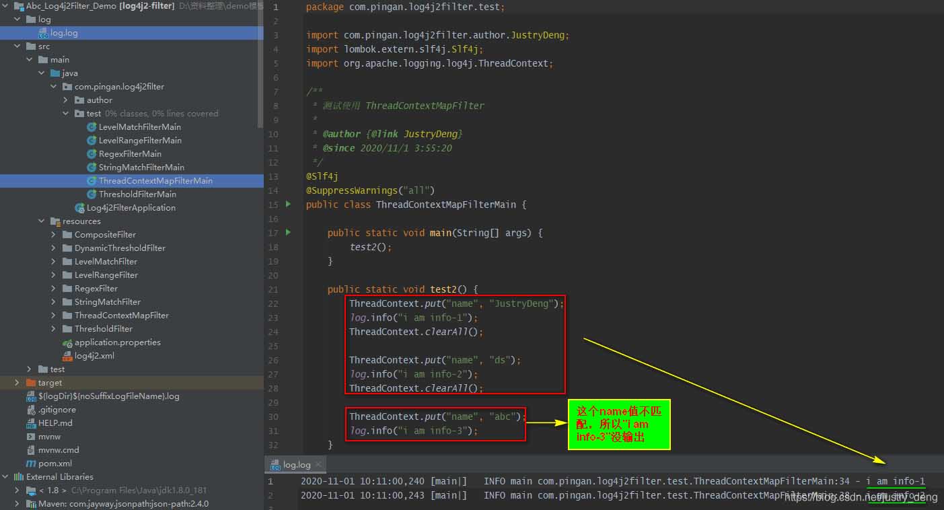Click the resources folder icon

55,221
